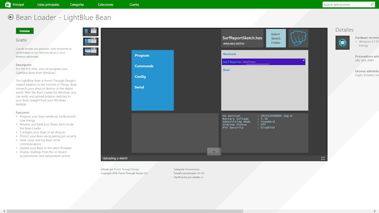Click the search magnifier icon

coord(372,4)
